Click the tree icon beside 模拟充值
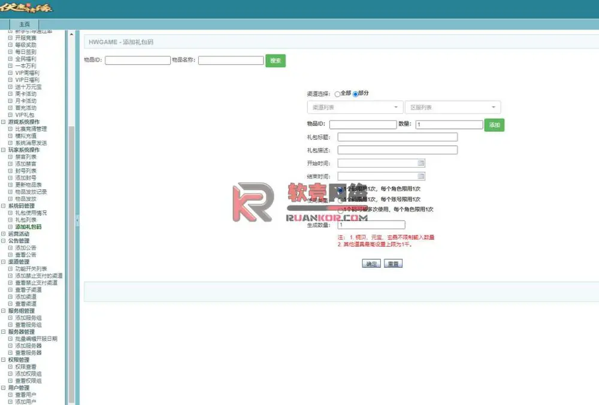This screenshot has height=405, width=599. point(10,135)
